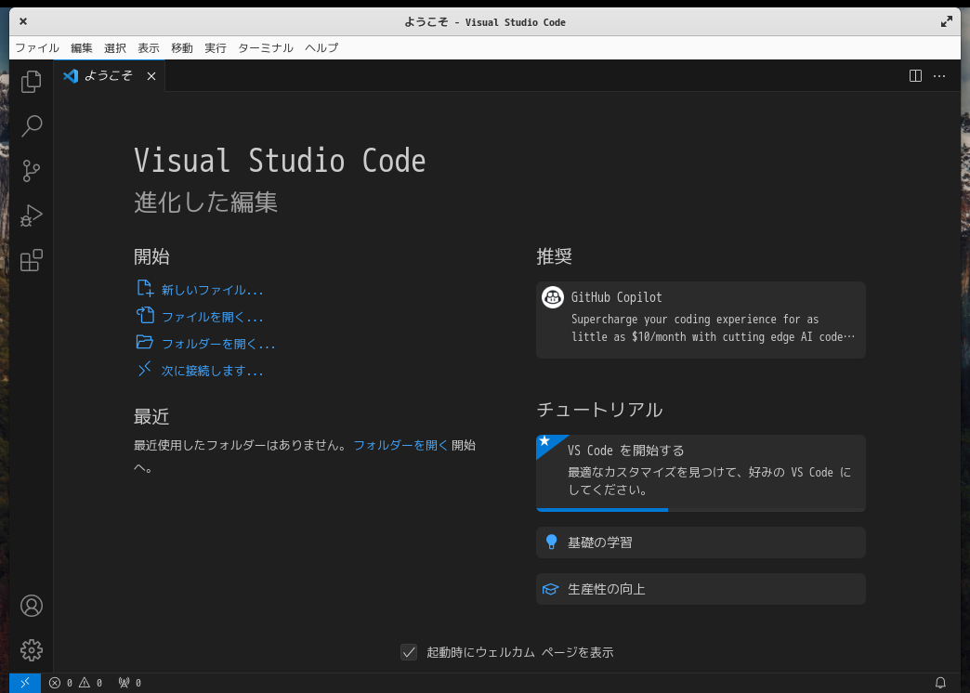Close the Visual Studio Code window
Screen dimensions: 970x693
click(x=23, y=21)
